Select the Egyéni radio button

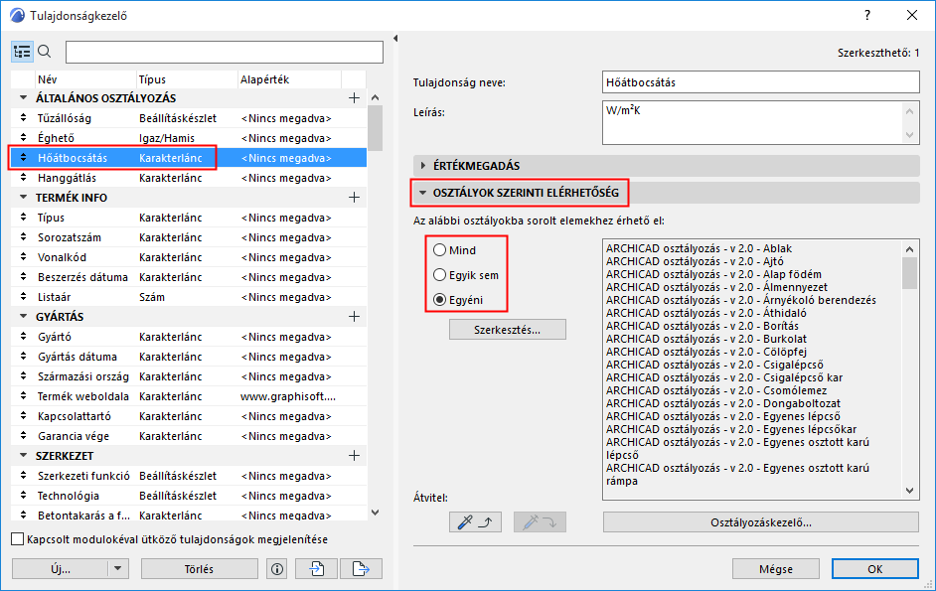440,300
